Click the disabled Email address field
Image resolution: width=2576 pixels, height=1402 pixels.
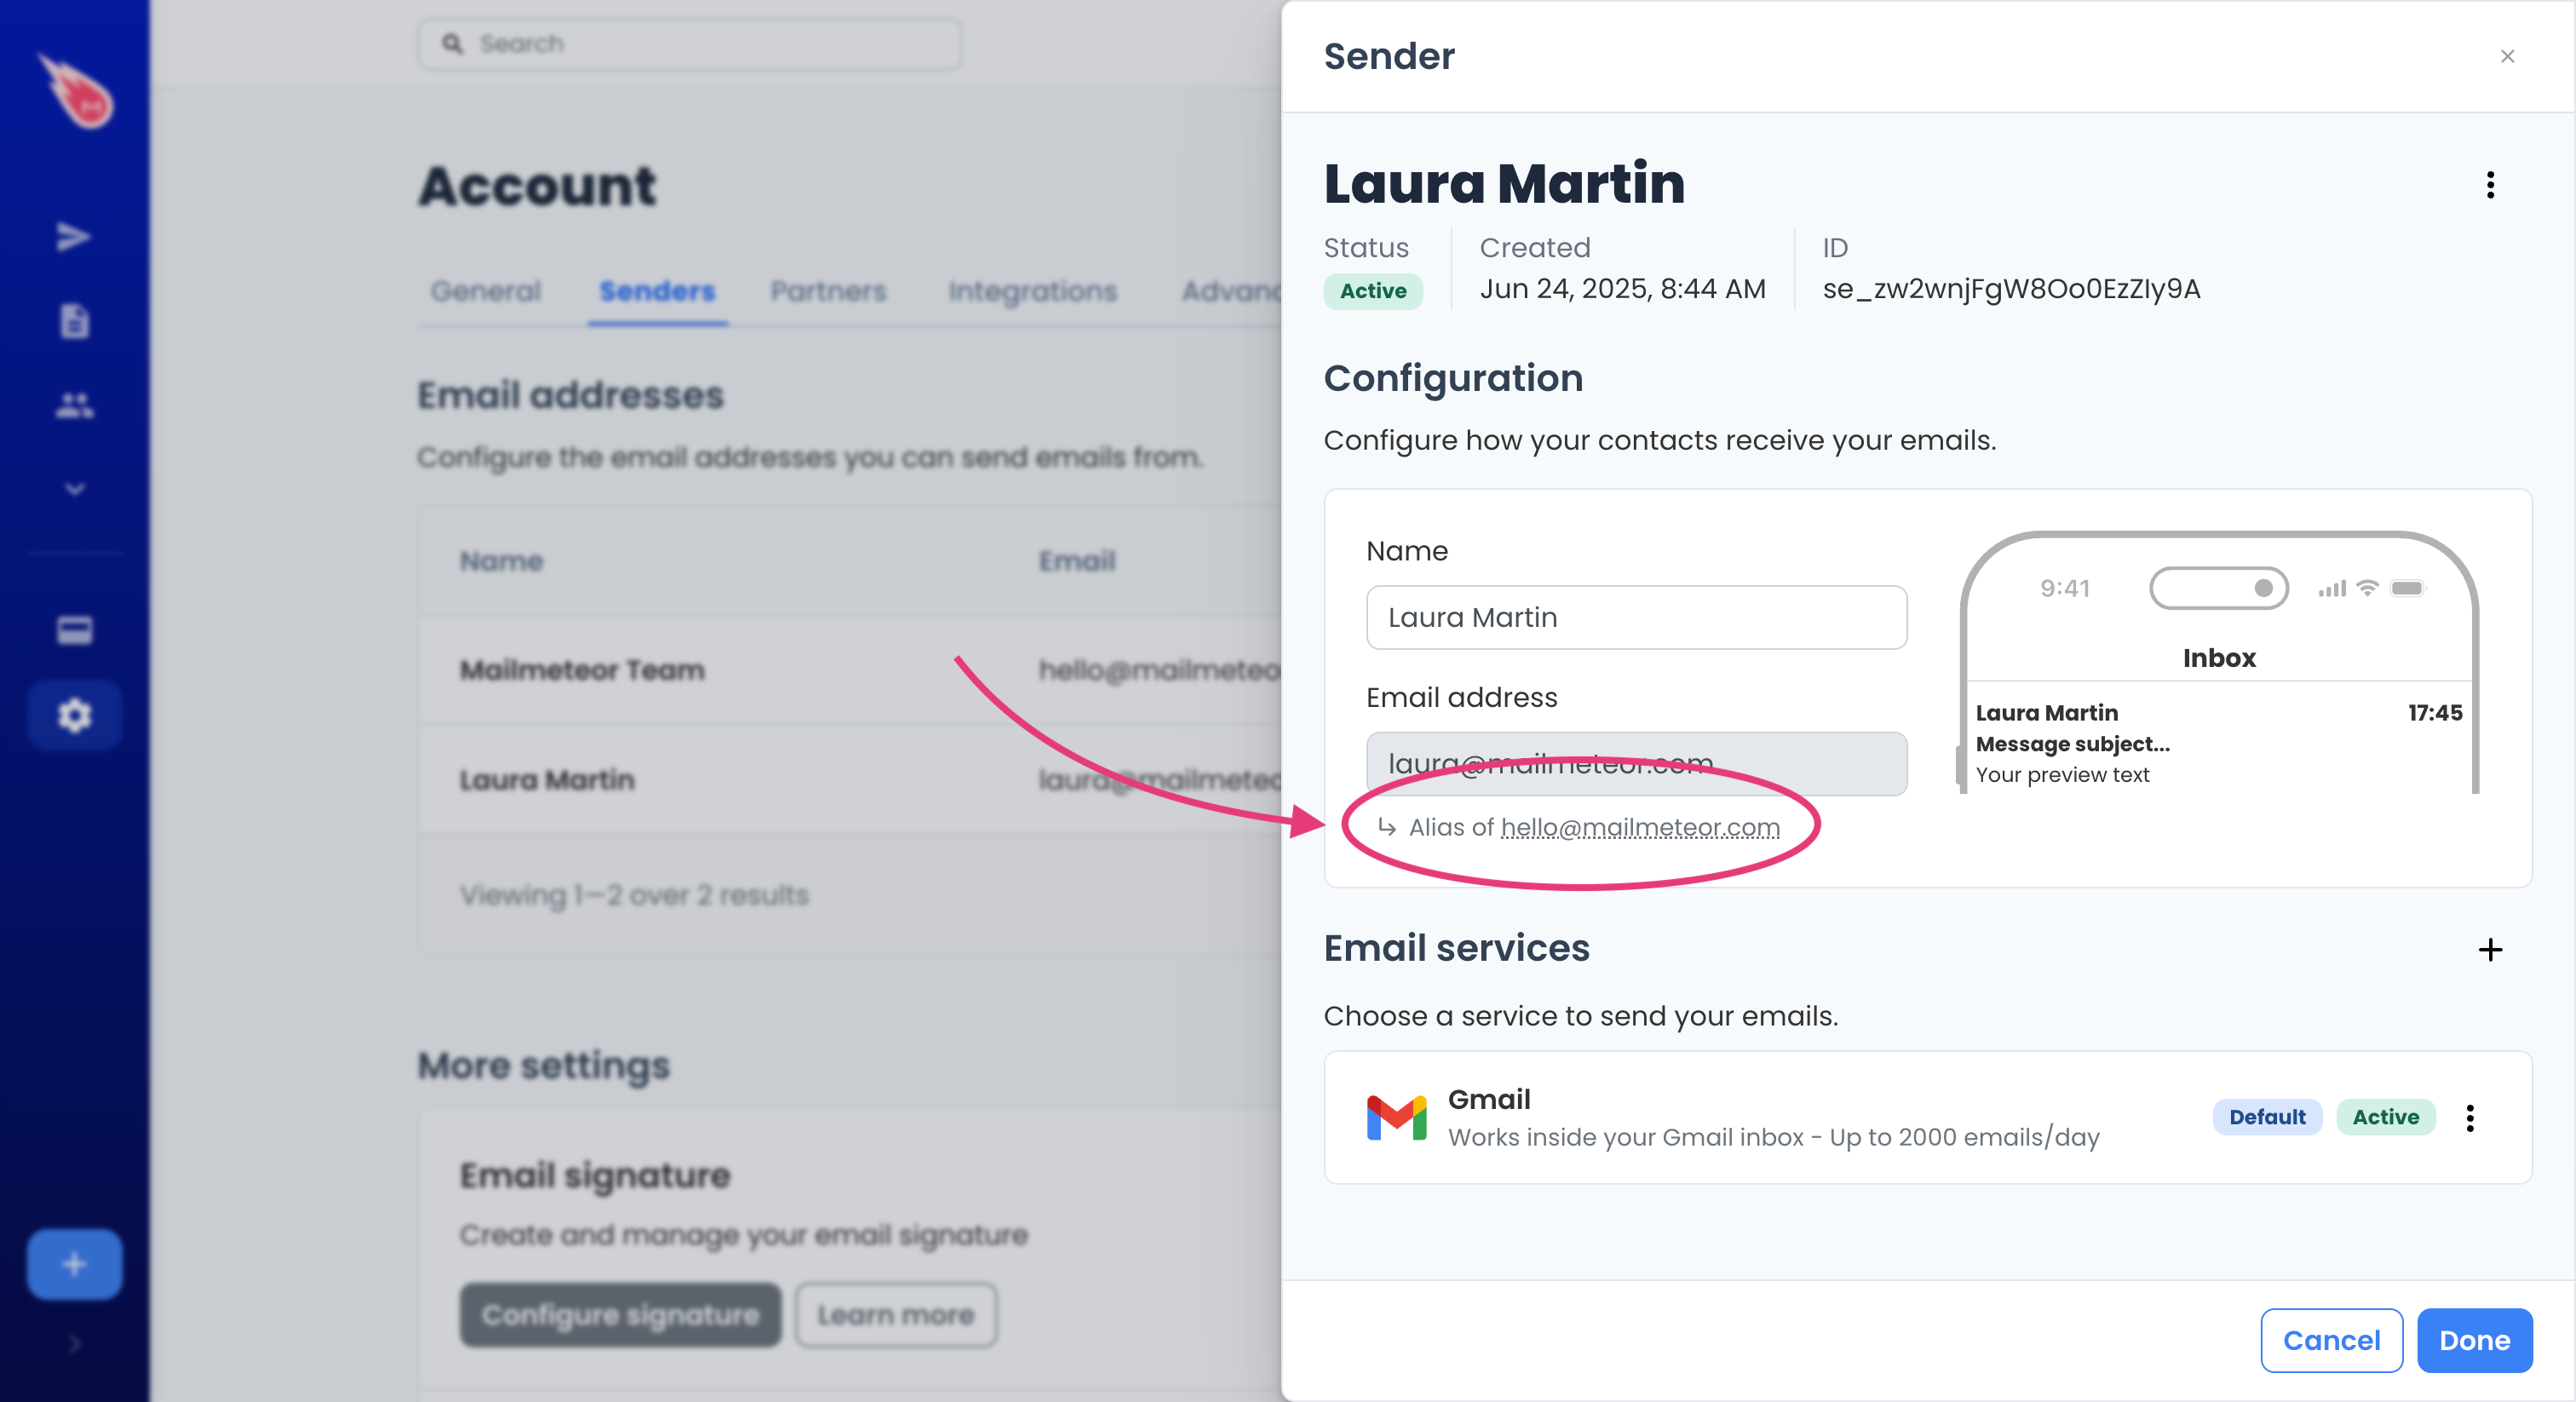[1636, 764]
